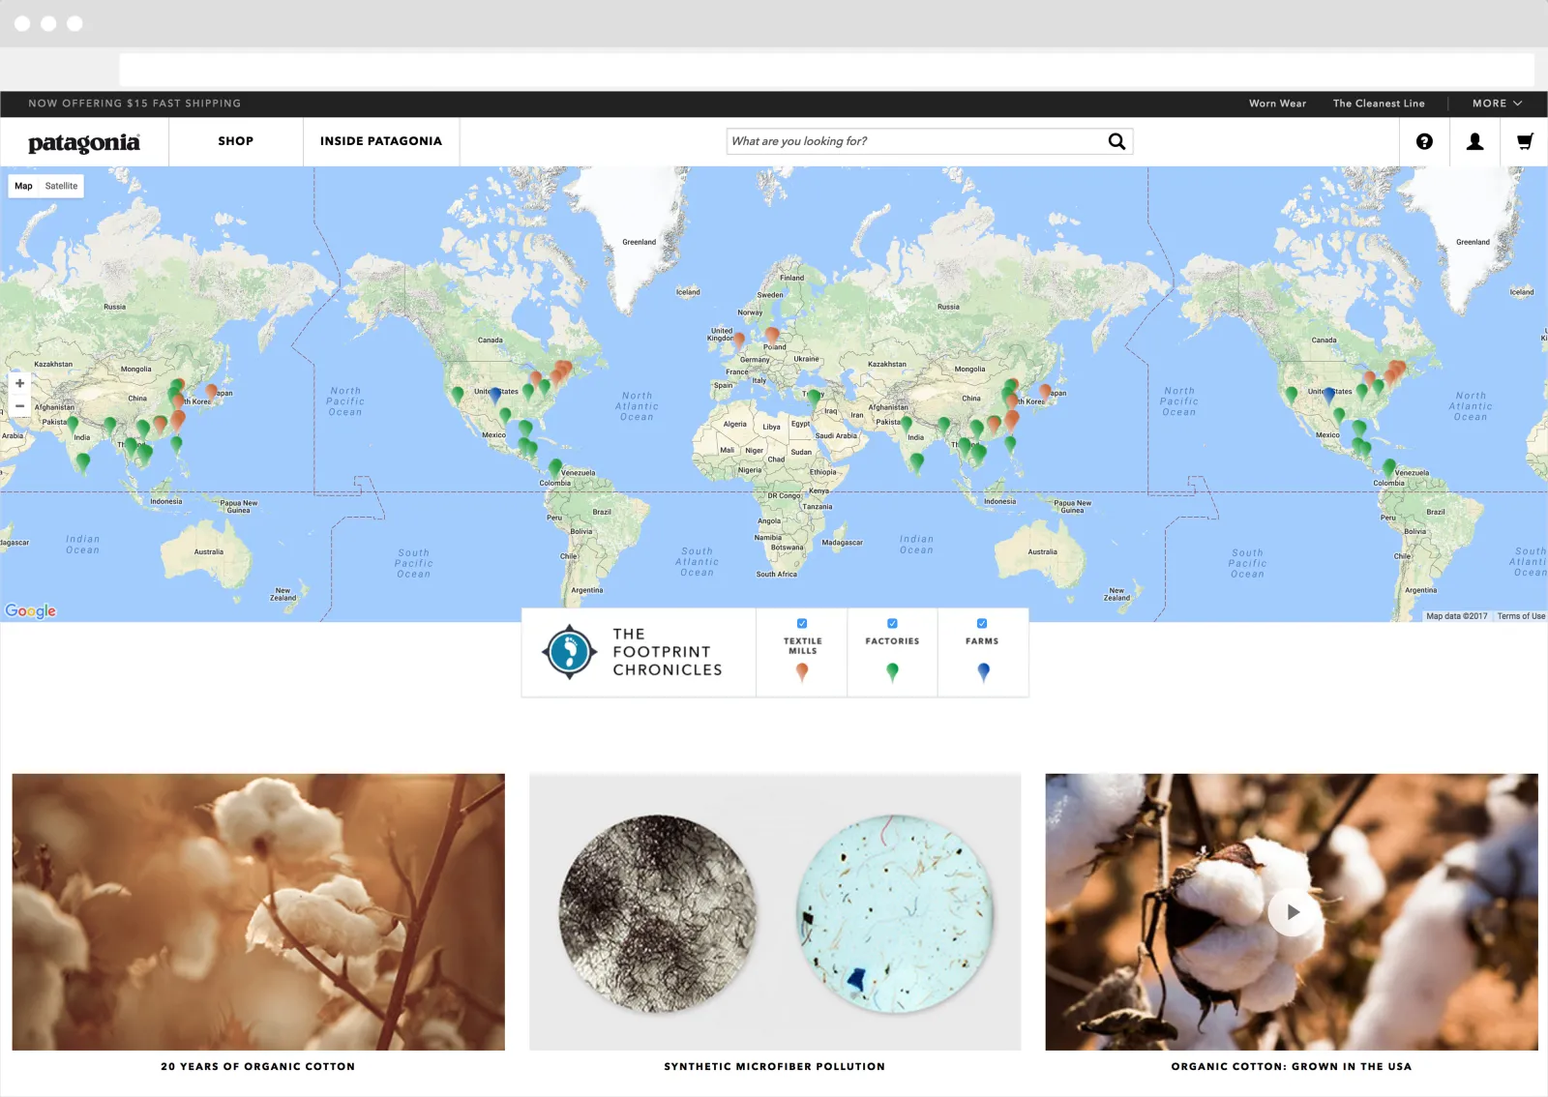The width and height of the screenshot is (1548, 1097).
Task: Uncheck the Factories checkbox
Action: (892, 624)
